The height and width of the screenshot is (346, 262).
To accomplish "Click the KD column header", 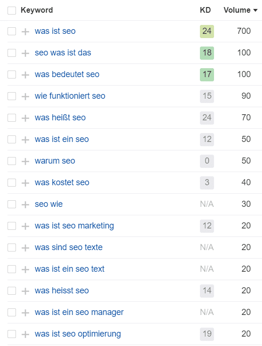I will tap(205, 10).
